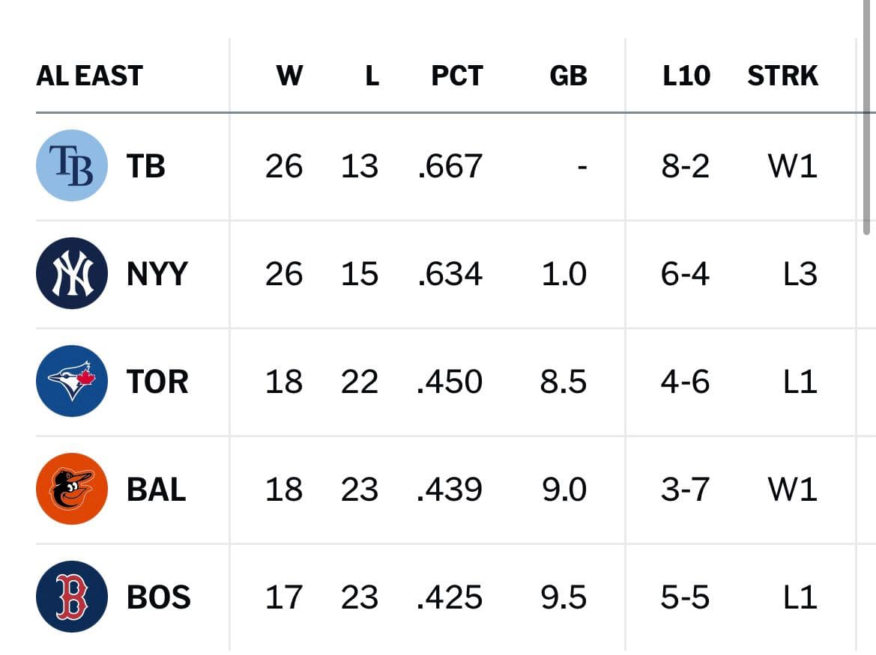
Task: Tap the Boston Red Sox logo
Action: (71, 597)
